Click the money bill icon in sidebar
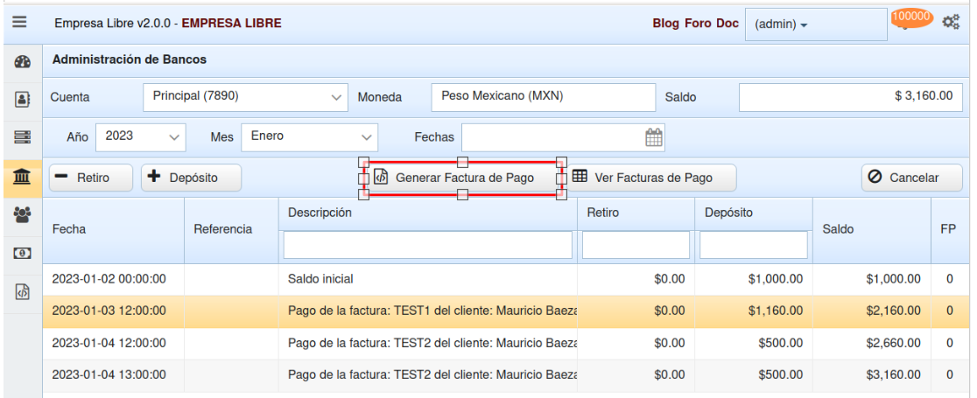Viewport: 977px width, 398px height. [x=22, y=253]
